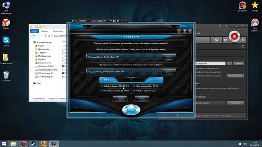Click the right navigation button at the installer's bottom

coord(142,99)
